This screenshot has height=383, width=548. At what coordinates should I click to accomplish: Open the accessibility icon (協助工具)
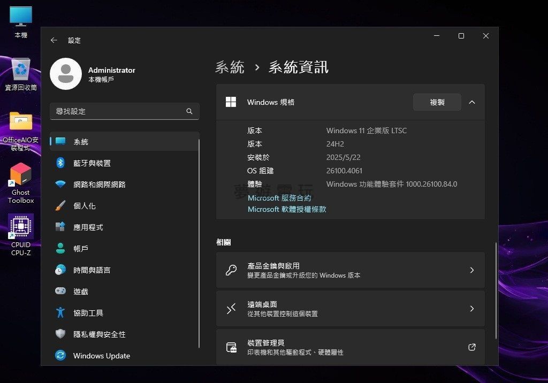click(60, 313)
